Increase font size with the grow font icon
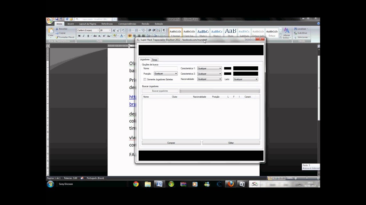Screen dimensions: 366x205 coord(114,30)
